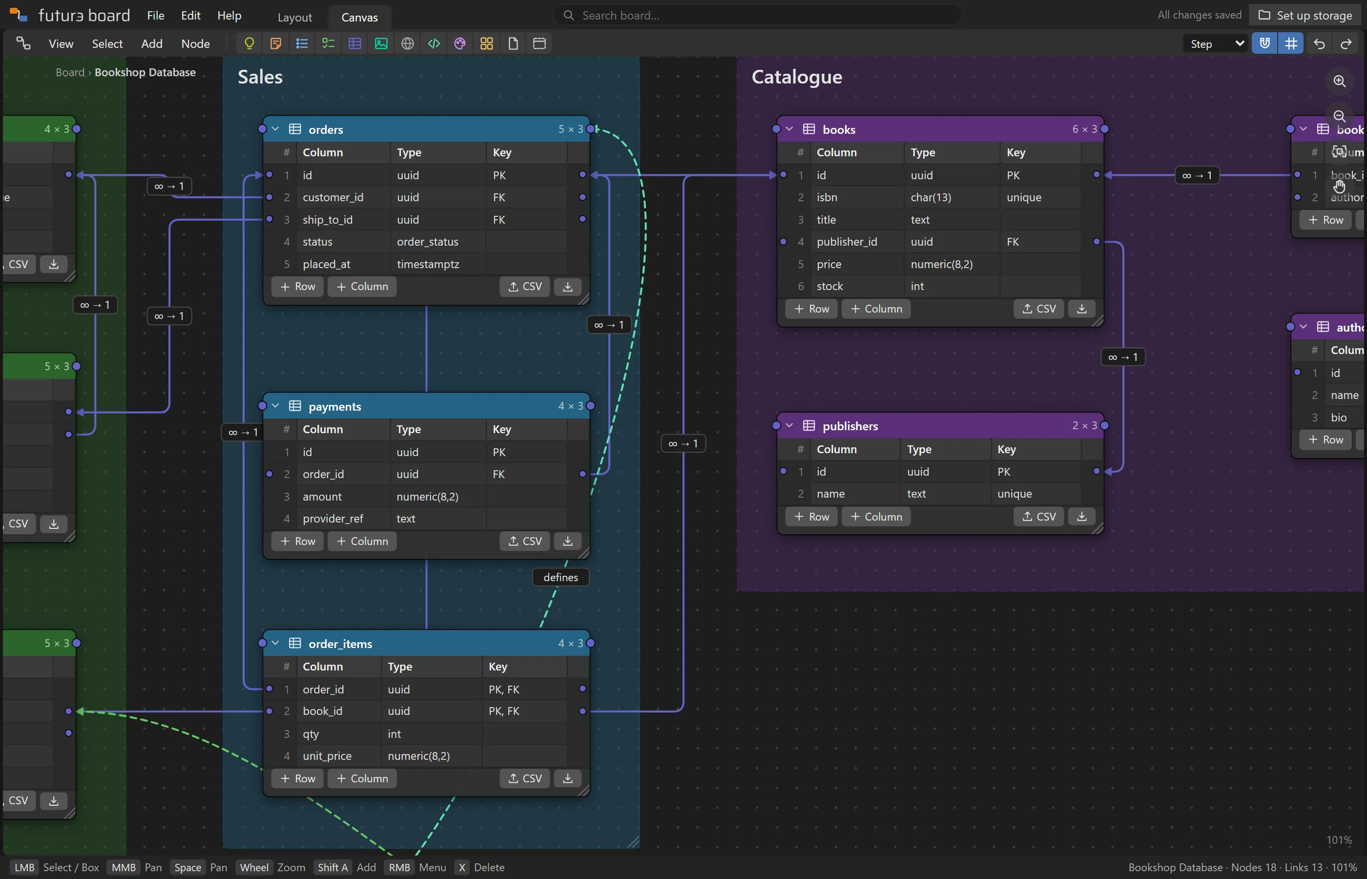
Task: Import CSV into publishers table
Action: point(1038,517)
